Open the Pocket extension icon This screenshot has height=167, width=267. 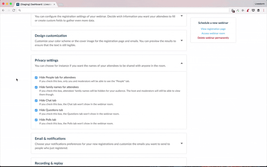(253, 10)
